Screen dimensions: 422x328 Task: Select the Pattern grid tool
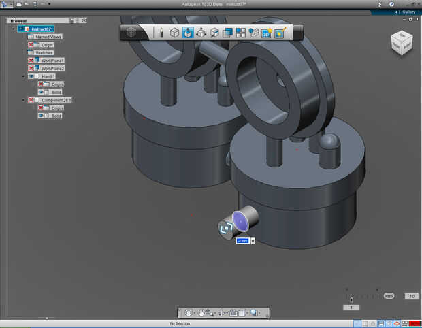(x=240, y=33)
